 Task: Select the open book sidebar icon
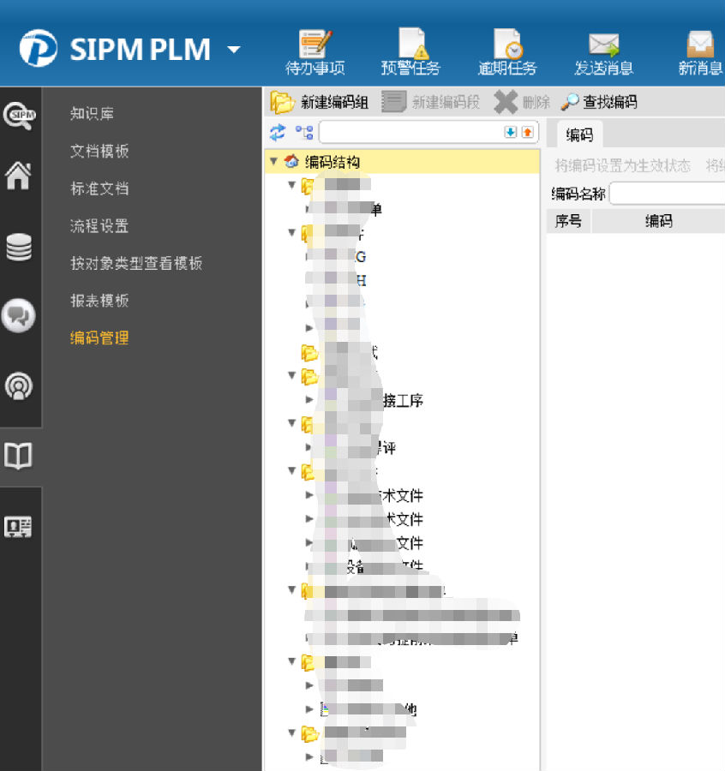[18, 456]
